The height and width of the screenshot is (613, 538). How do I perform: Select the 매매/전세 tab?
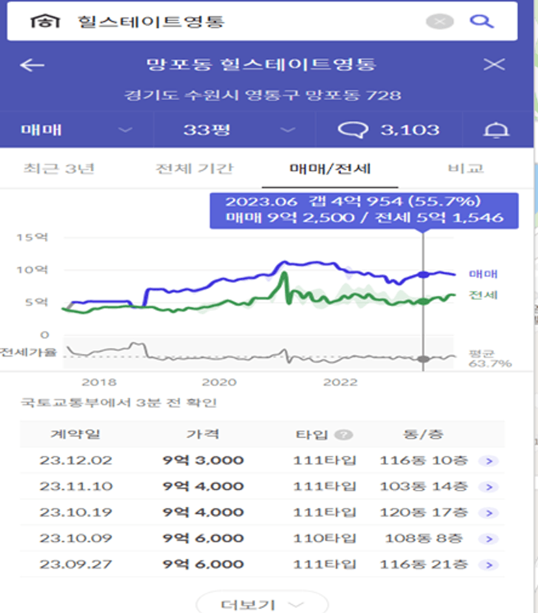(330, 169)
